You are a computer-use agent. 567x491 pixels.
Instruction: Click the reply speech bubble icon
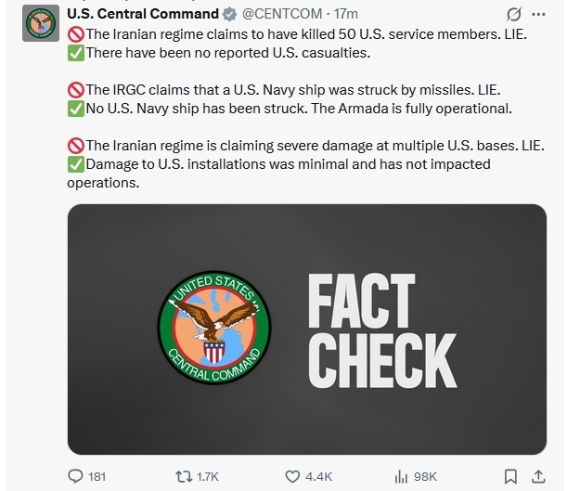[76, 476]
